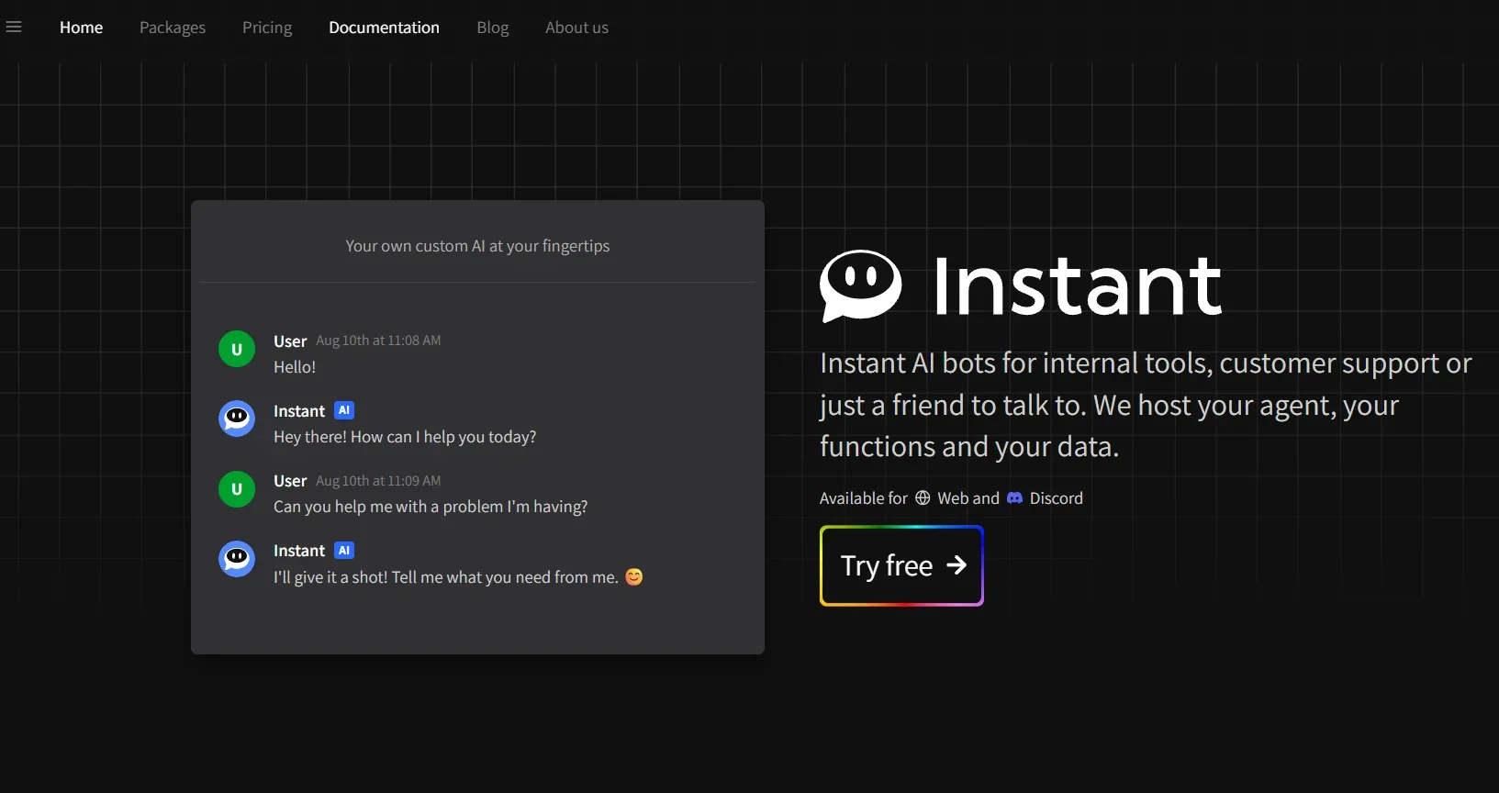
Task: Click the user avatar beside the 11:09 AM message
Action: click(237, 489)
